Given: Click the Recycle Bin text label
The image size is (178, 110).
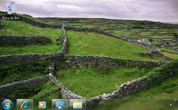Looking at the screenshot, I should tap(11, 18).
